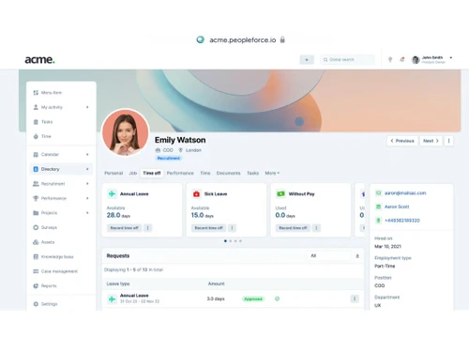Screen dimensions: 469x352
Task: Open the Requests filter All dropdown
Action: (x=329, y=255)
